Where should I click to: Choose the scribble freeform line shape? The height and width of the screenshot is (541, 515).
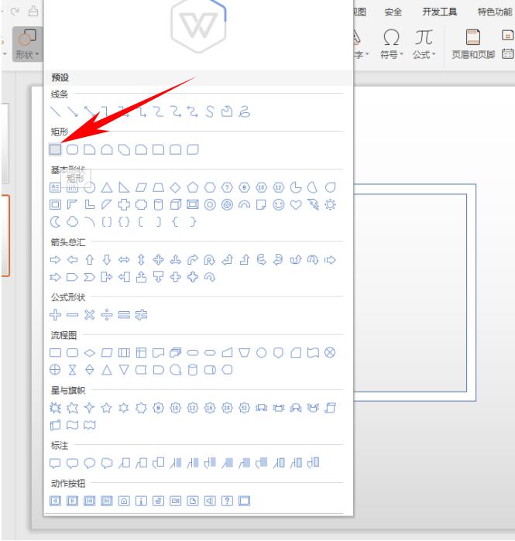coord(244,113)
